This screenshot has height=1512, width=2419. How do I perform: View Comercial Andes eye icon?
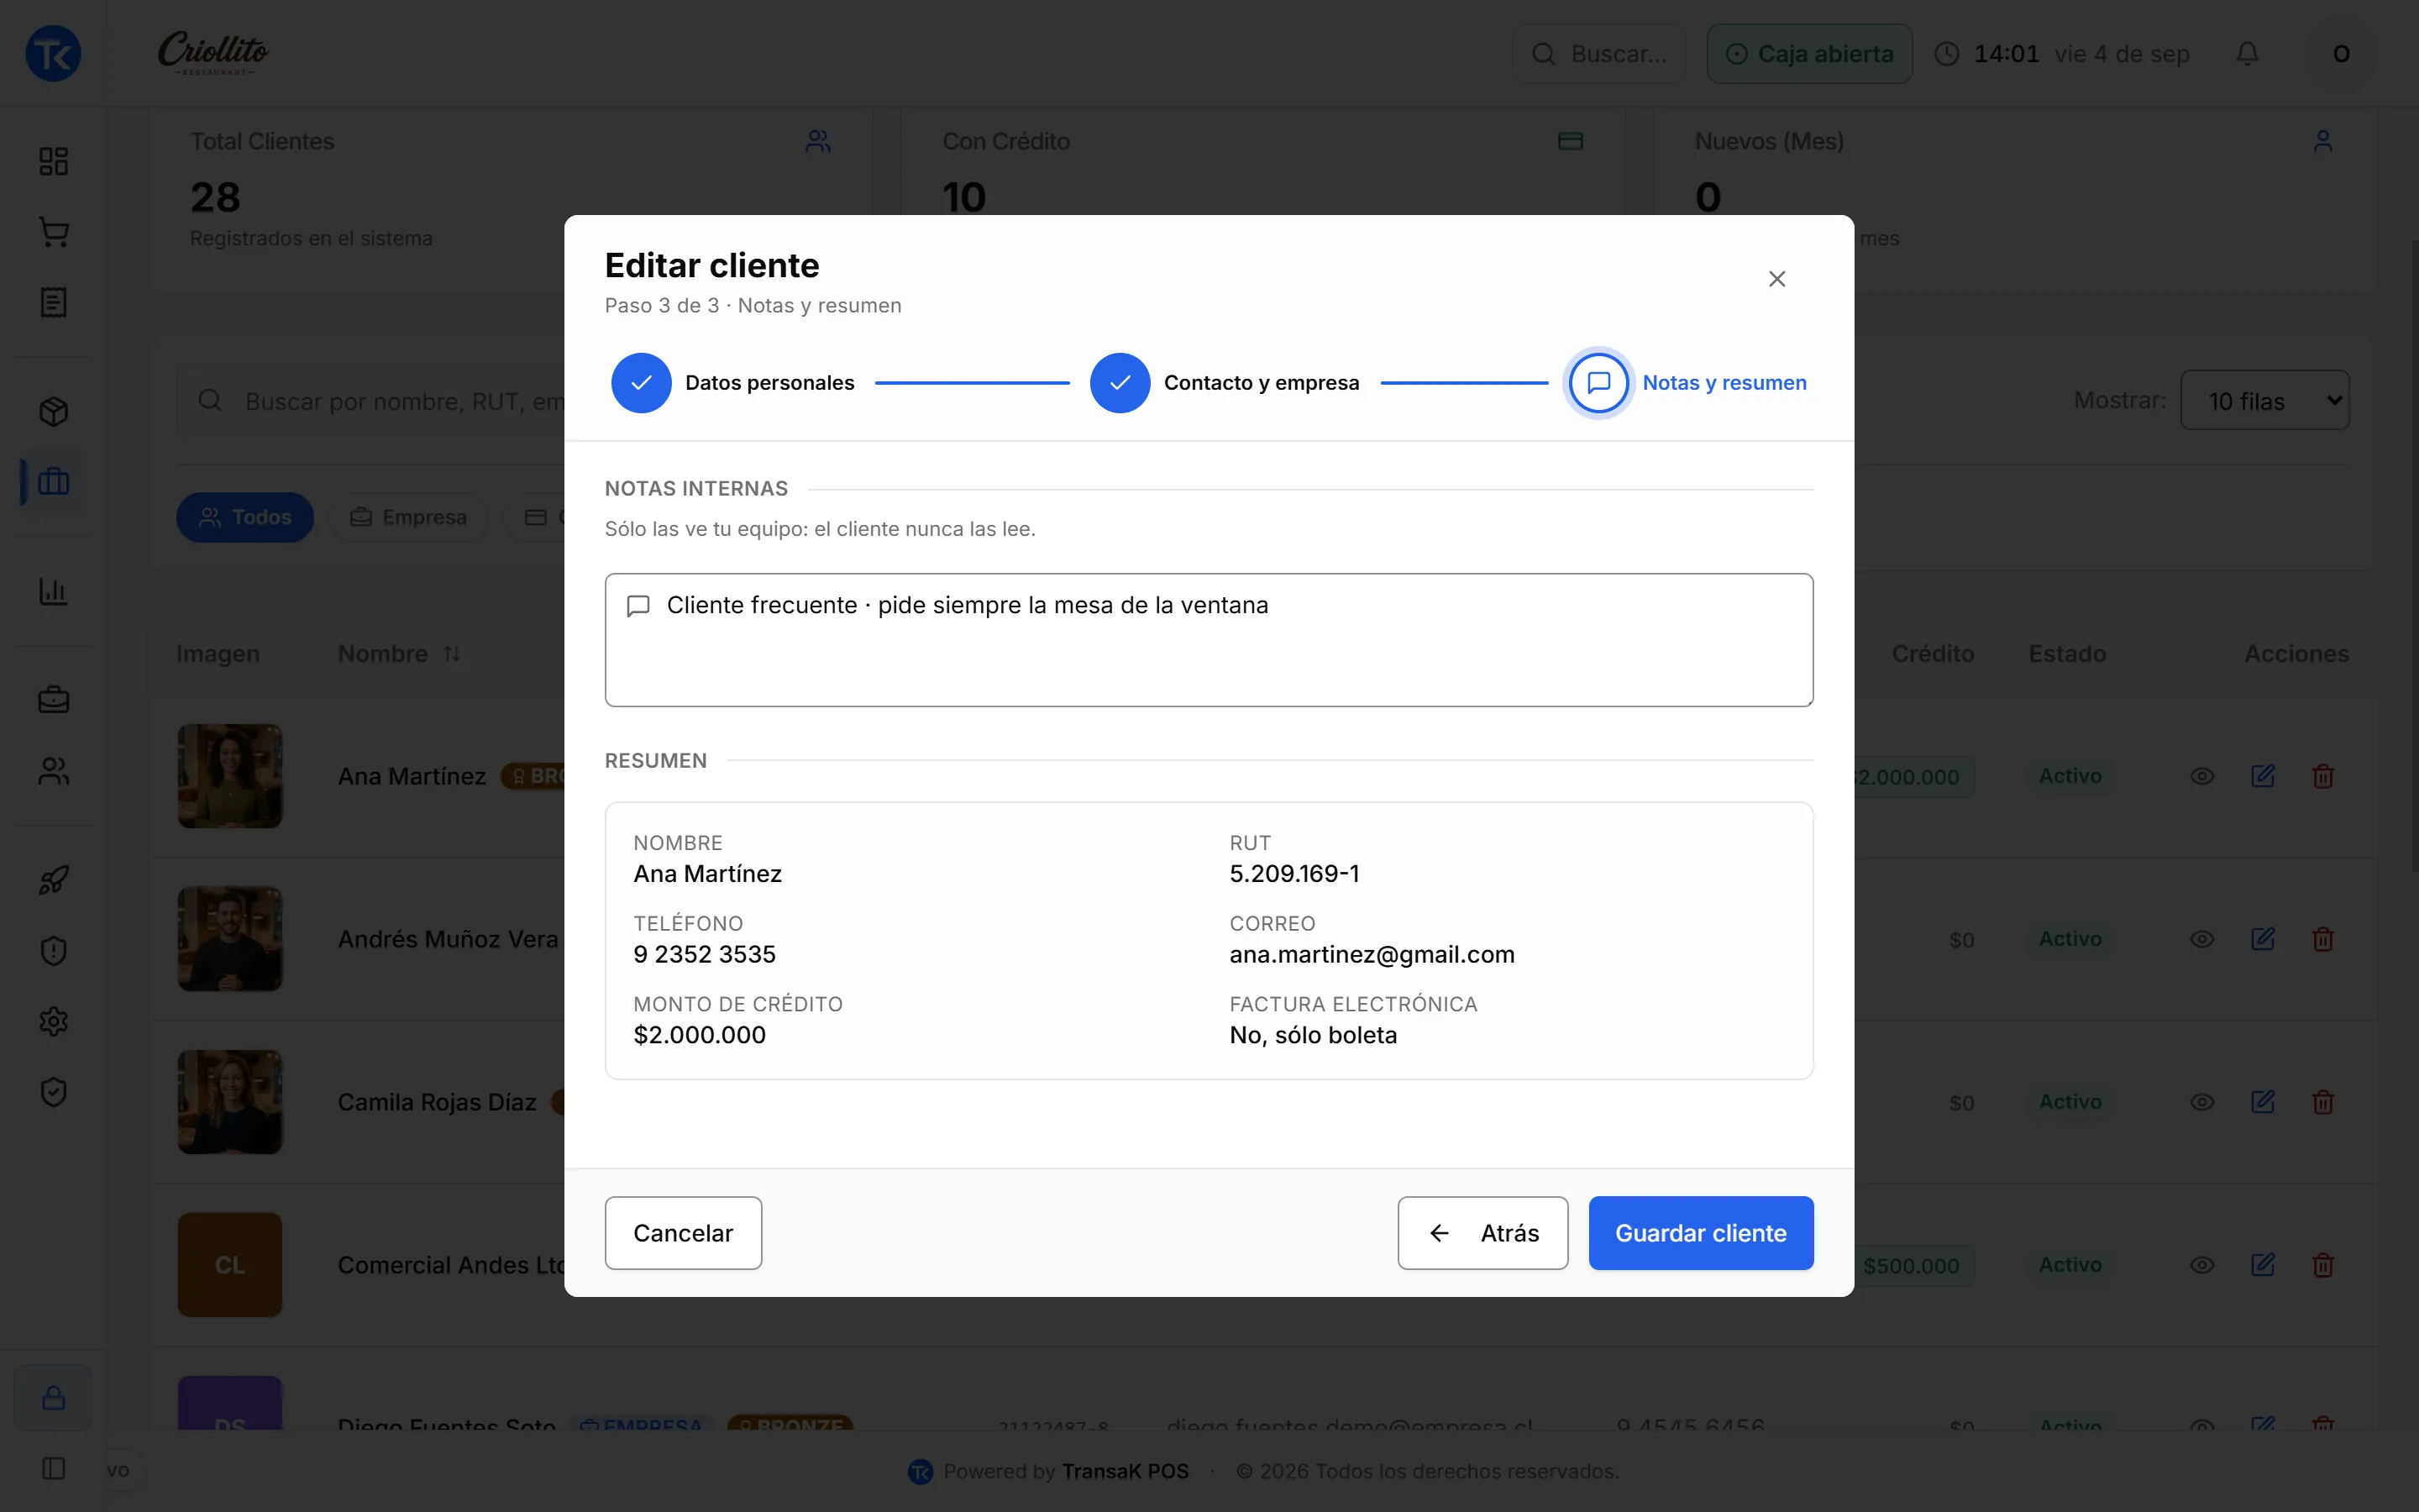(x=2202, y=1265)
